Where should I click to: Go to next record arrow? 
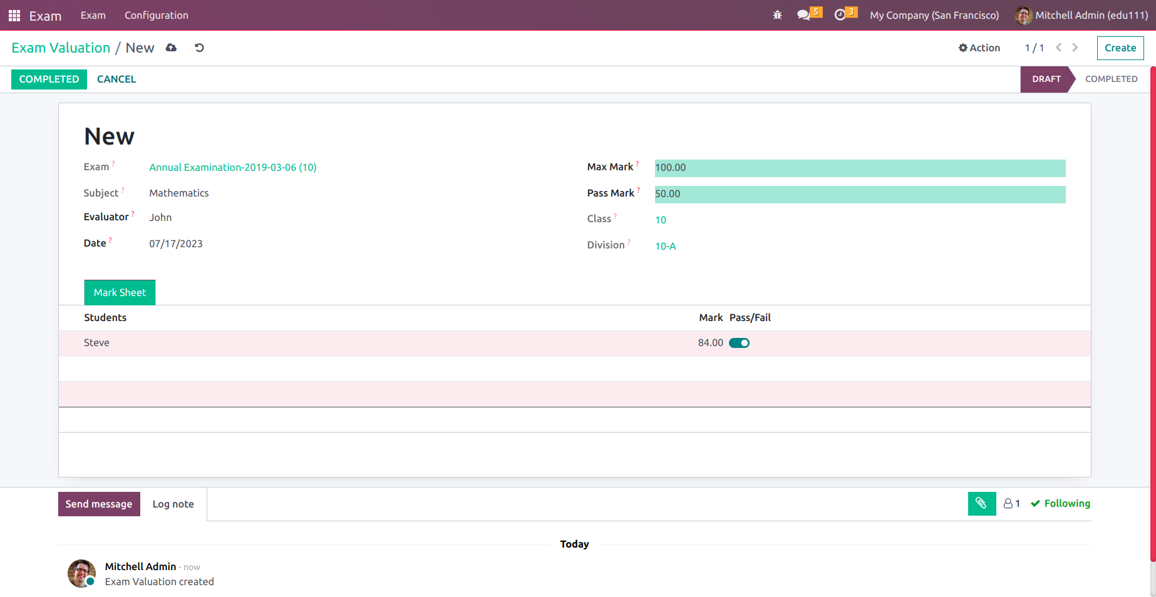[1075, 48]
